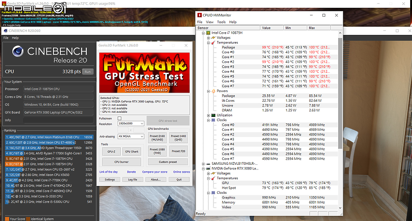The height and width of the screenshot is (221, 412).
Task: Open FurMark Settings button
Action: point(110,180)
